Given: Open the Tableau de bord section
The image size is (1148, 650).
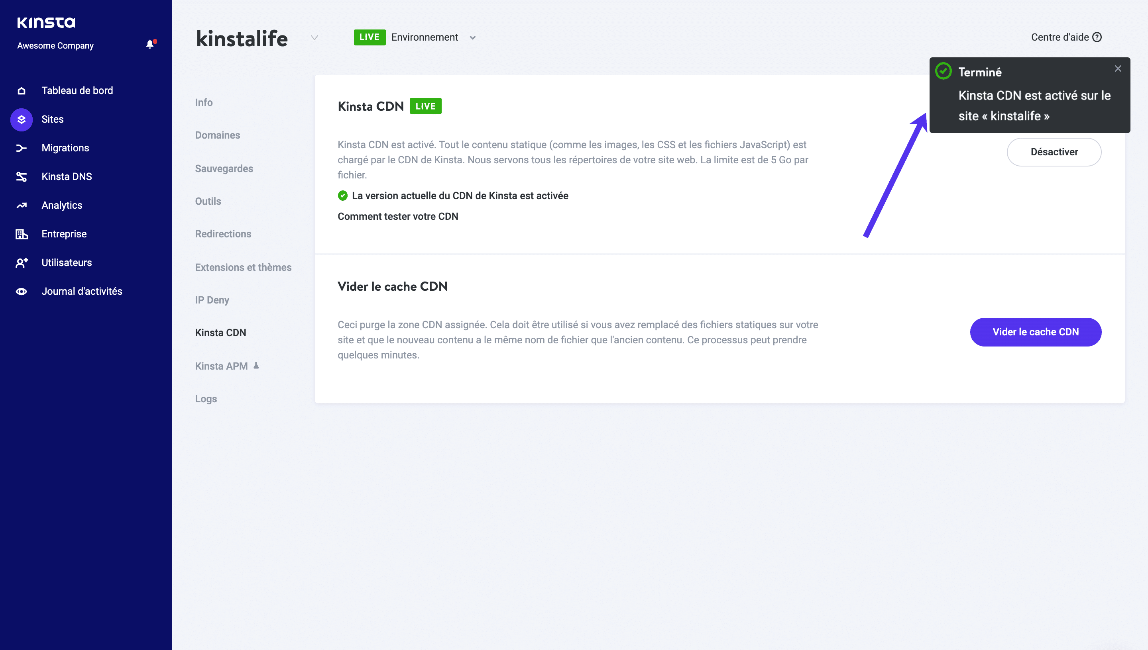Looking at the screenshot, I should point(77,90).
